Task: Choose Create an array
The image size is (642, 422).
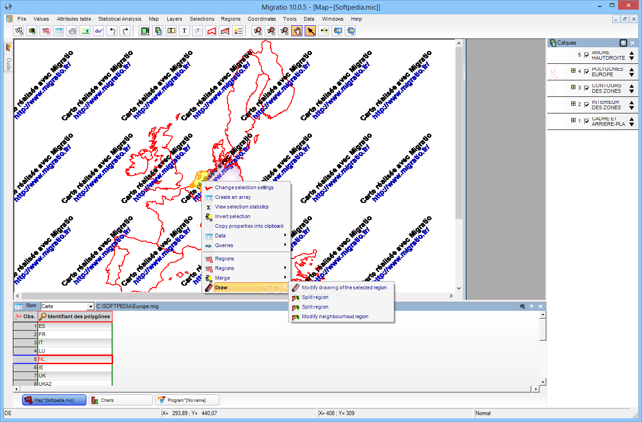Action: (247, 197)
